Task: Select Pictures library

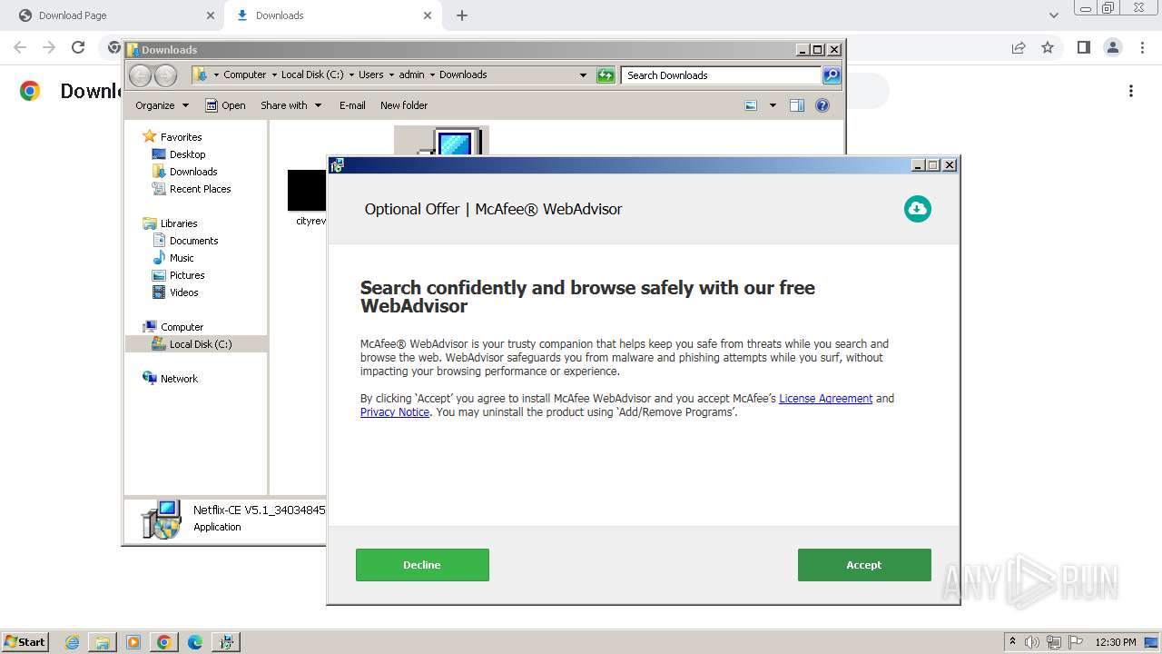Action: coord(187,275)
